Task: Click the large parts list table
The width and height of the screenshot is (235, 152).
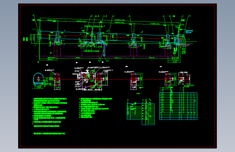Action: pyautogui.click(x=178, y=106)
